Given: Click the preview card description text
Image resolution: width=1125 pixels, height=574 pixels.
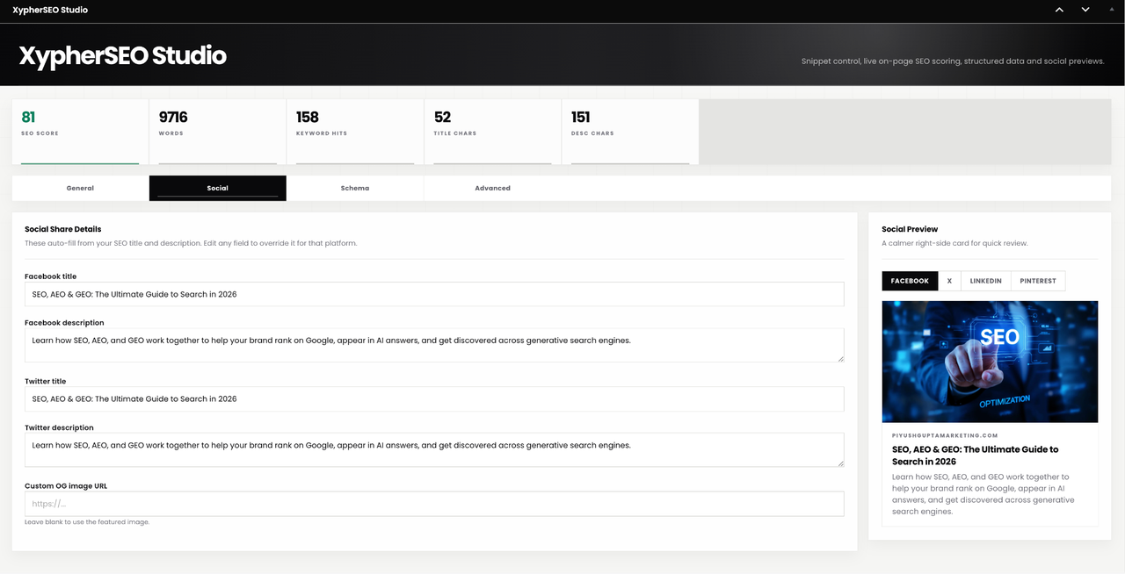Looking at the screenshot, I should (x=983, y=494).
